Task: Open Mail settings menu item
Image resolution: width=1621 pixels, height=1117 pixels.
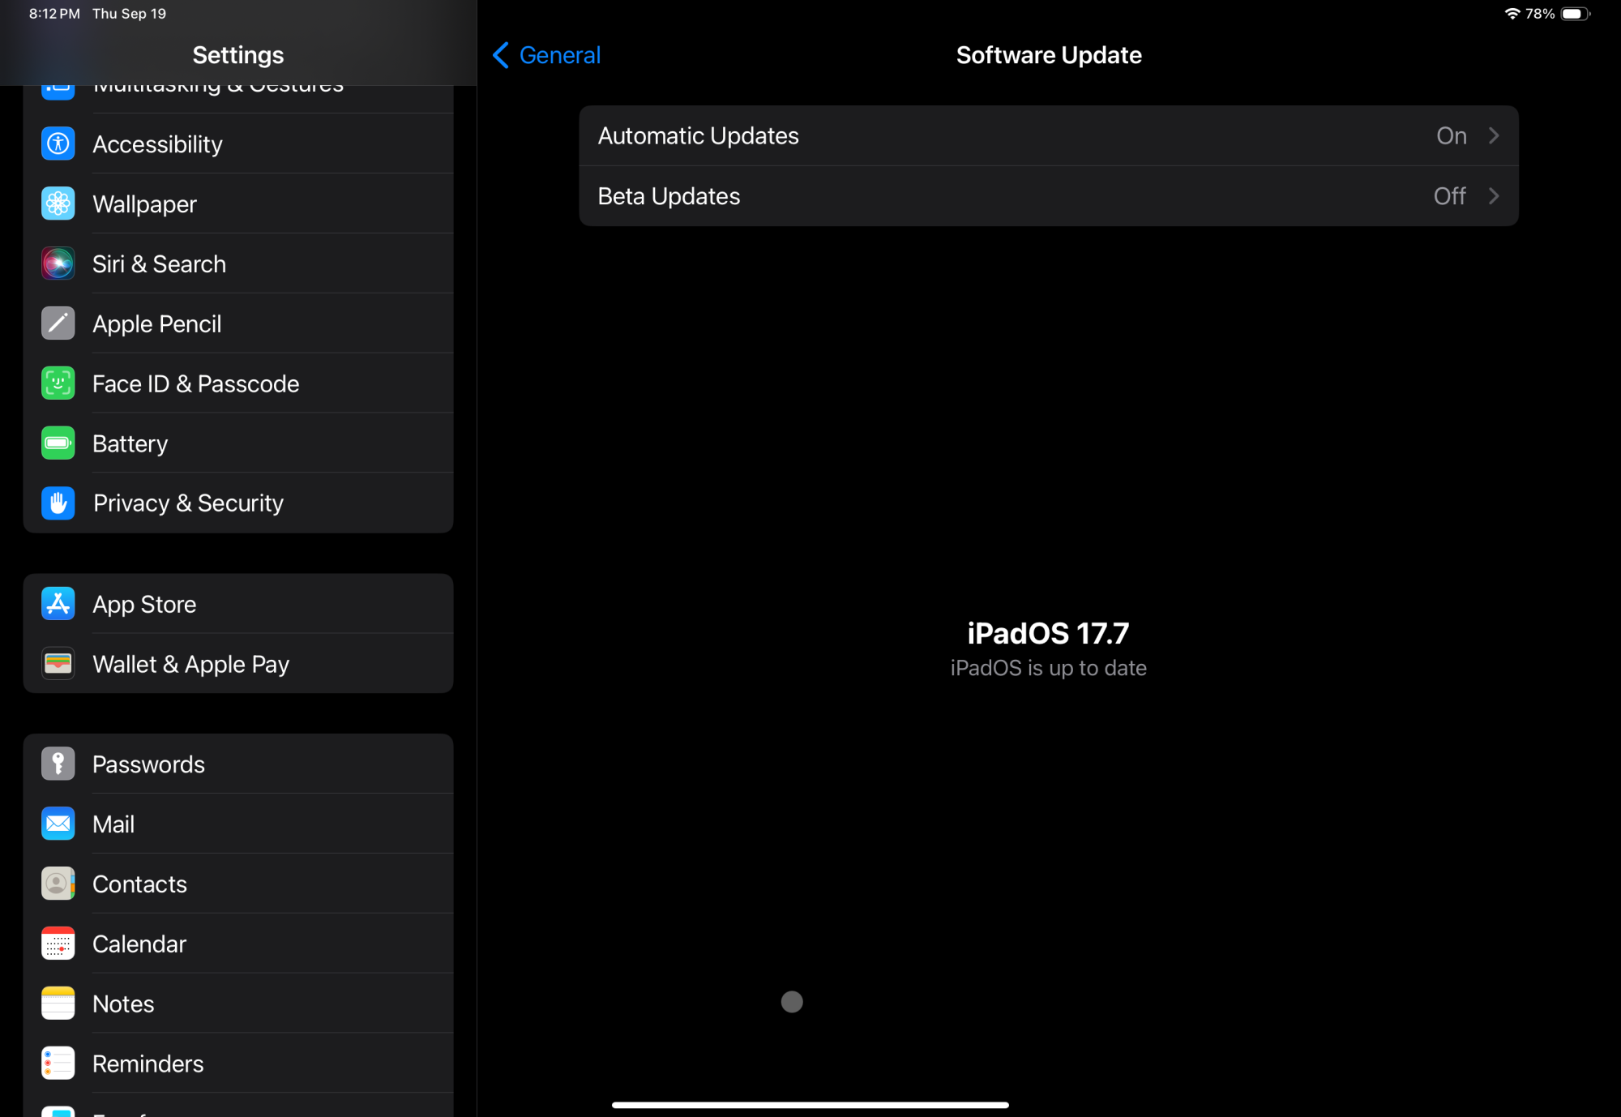Action: point(113,824)
